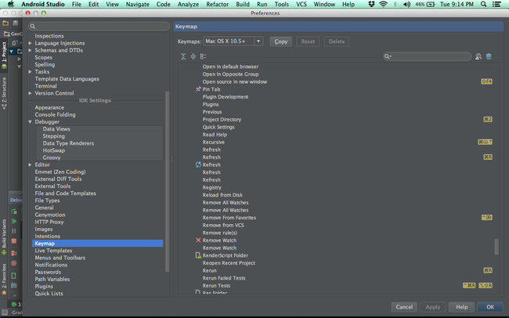Screen dimensions: 509x318
Task: Expand the Editor settings node
Action: [31, 164]
